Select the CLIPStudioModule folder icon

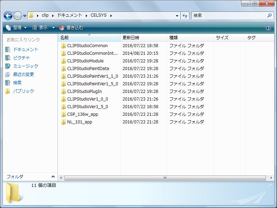tap(63, 61)
